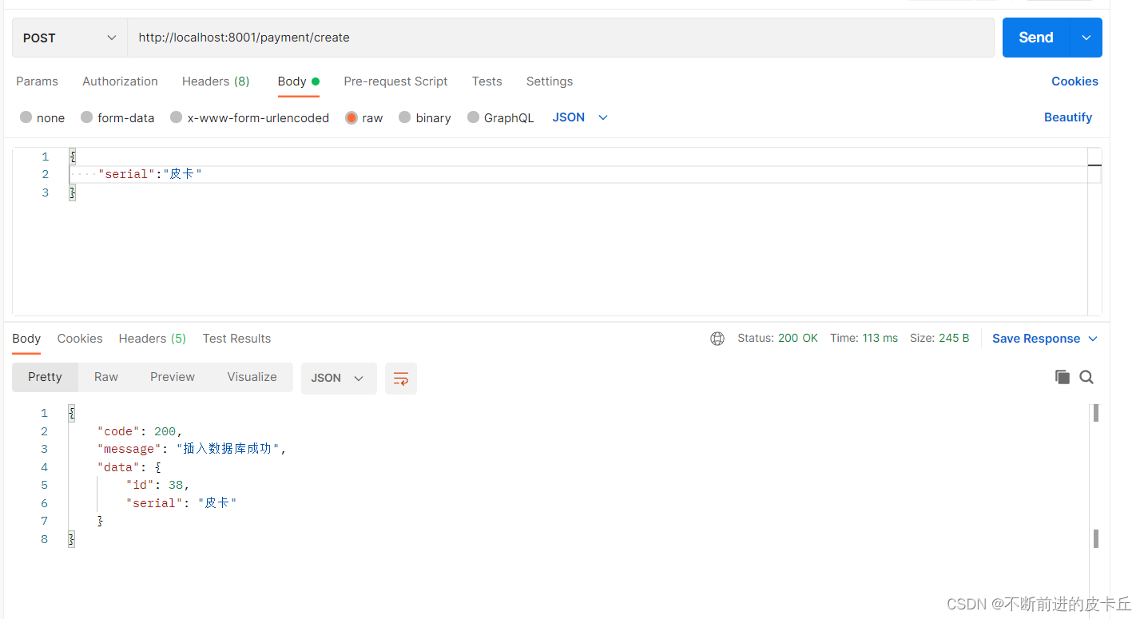
Task: Click the wrap lines icon in response toolbar
Action: (401, 379)
